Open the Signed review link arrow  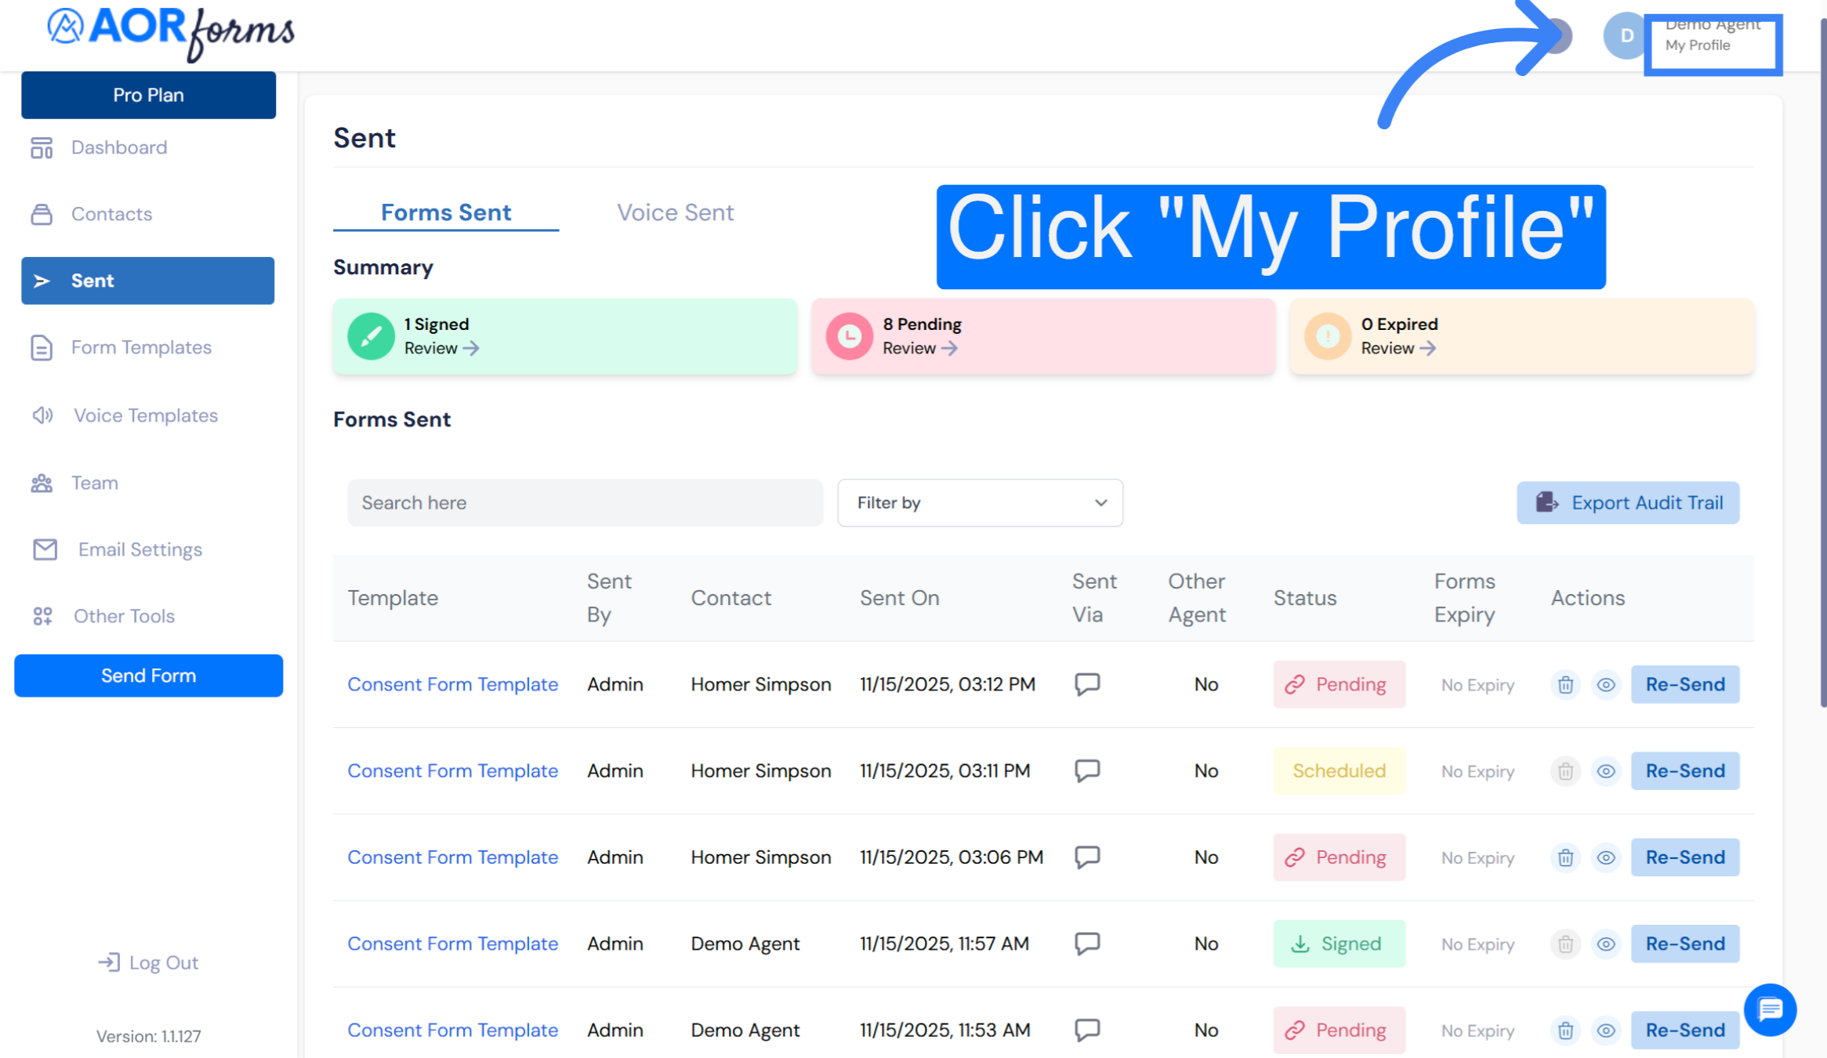click(472, 348)
